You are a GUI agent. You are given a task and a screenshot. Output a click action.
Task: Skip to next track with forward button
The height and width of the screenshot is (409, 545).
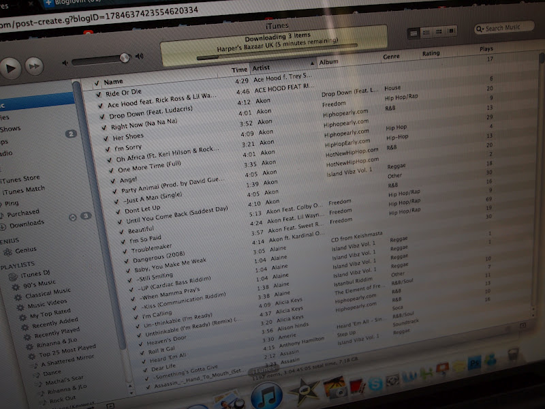[34, 66]
